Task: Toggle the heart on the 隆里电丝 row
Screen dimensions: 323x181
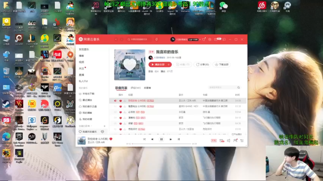Action: pyautogui.click(x=120, y=106)
